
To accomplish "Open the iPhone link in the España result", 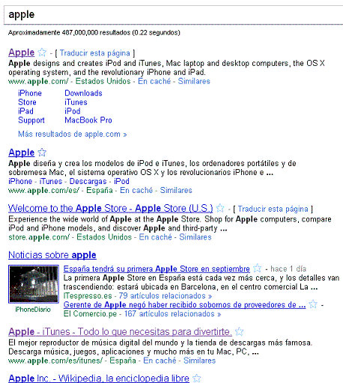I will click(20, 181).
